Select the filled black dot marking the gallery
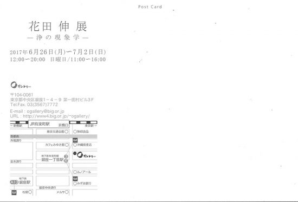 point(75,153)
